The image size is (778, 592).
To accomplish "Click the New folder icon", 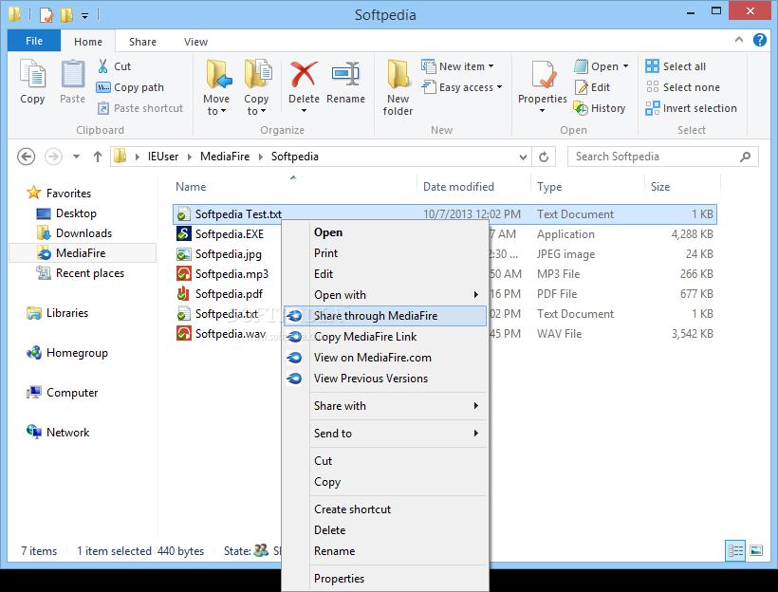I will pyautogui.click(x=398, y=74).
